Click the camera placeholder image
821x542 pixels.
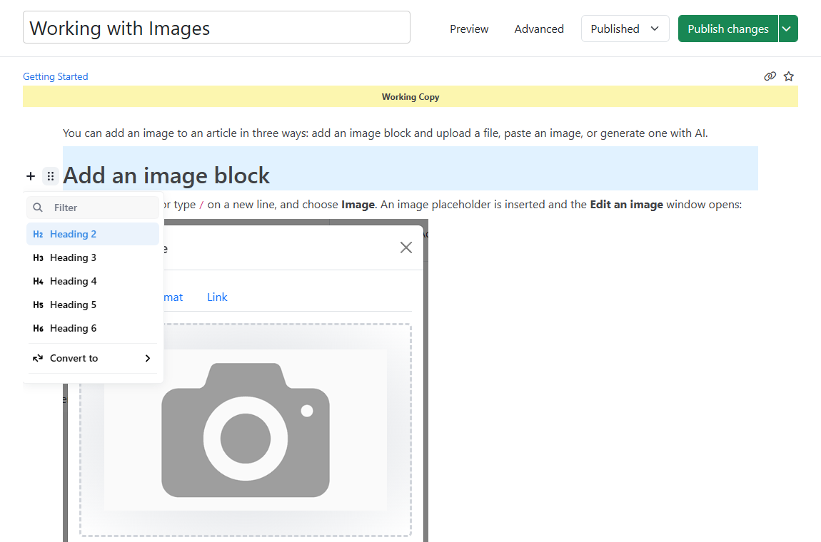(245, 429)
